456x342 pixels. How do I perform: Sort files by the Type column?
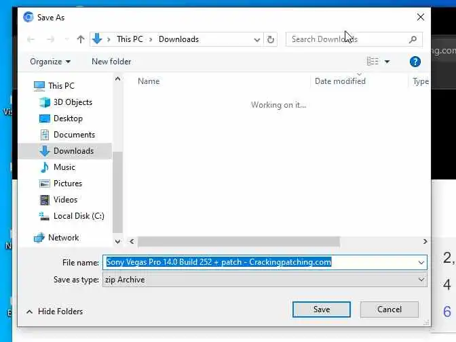click(419, 81)
